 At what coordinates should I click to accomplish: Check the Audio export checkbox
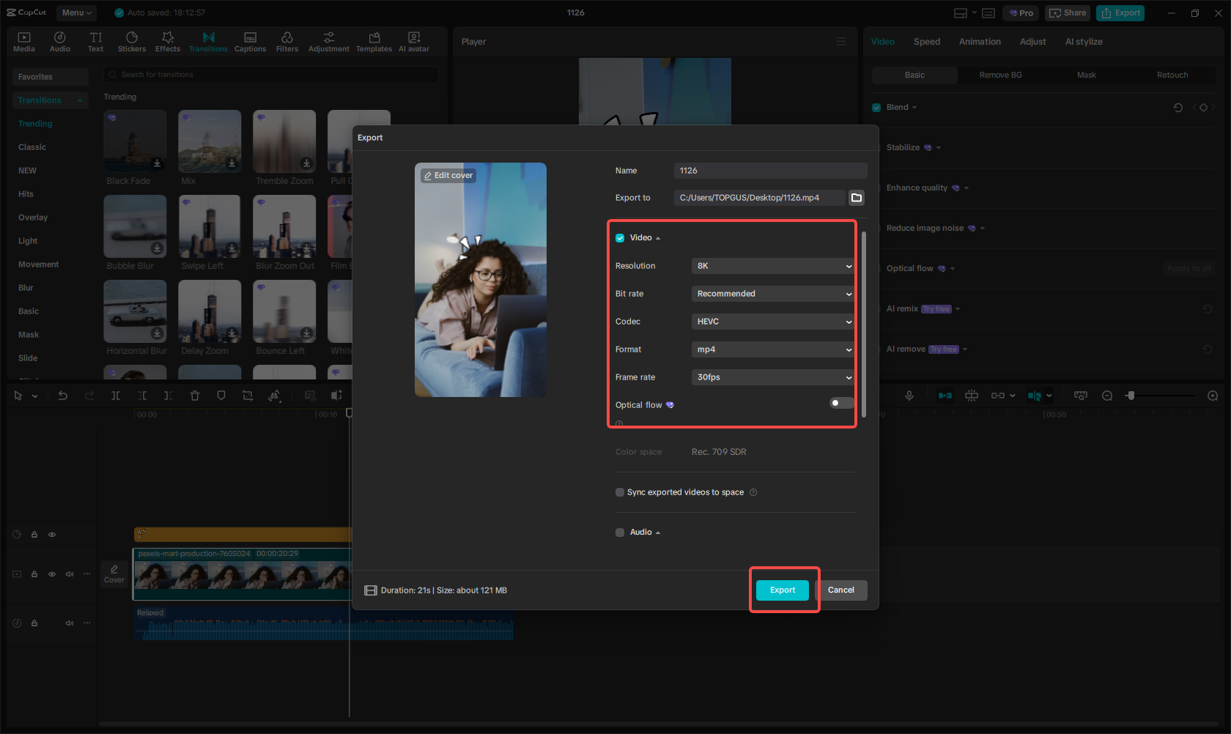pos(620,532)
